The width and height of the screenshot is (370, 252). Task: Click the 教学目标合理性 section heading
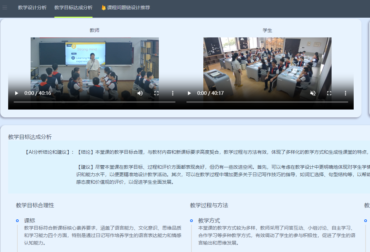[x=35, y=205]
